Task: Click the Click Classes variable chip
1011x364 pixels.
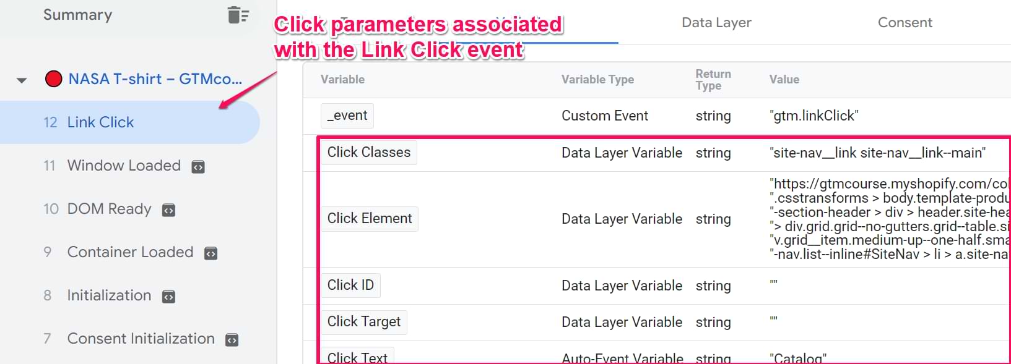Action: [368, 153]
